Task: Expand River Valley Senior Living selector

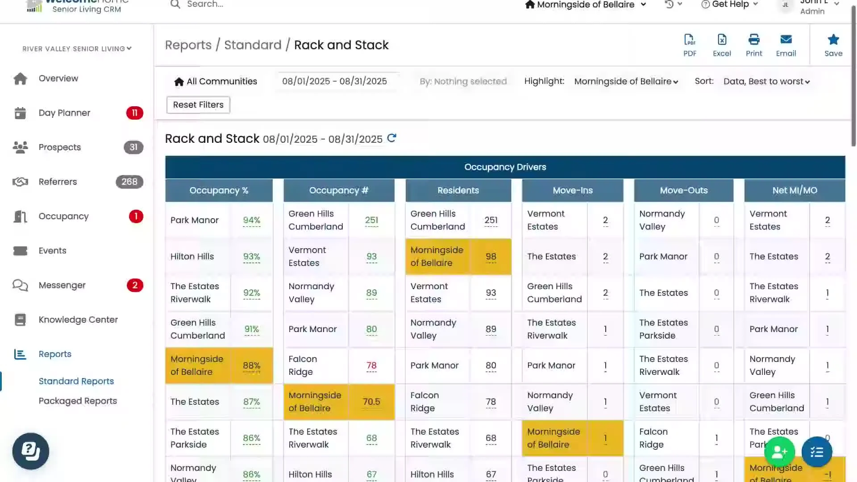Action: coord(77,49)
